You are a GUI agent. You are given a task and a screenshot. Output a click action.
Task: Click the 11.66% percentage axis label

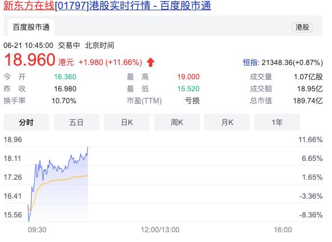tap(311, 140)
